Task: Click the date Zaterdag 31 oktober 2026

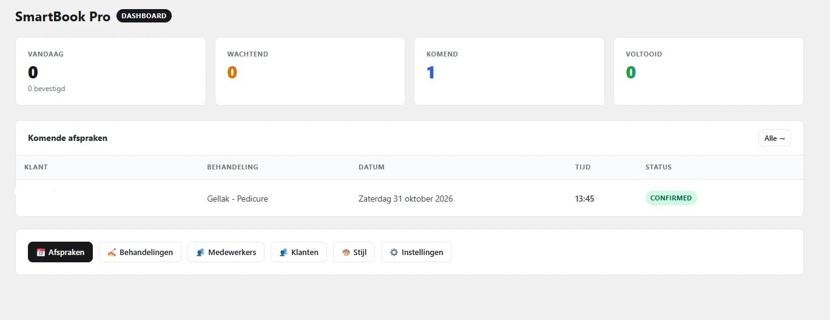Action: (406, 199)
